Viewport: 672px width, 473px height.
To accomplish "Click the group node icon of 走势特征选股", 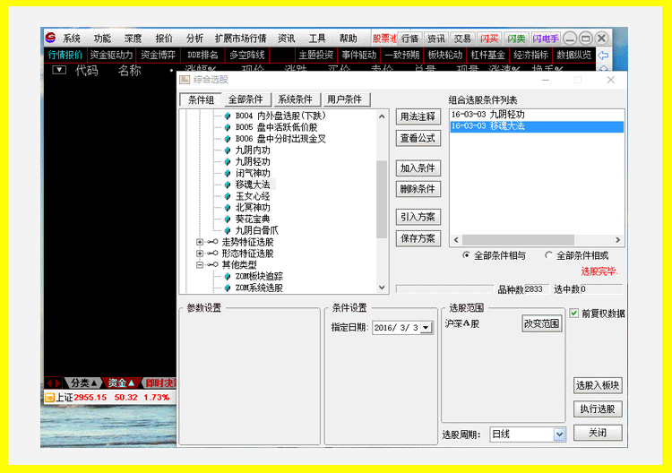I will (212, 242).
